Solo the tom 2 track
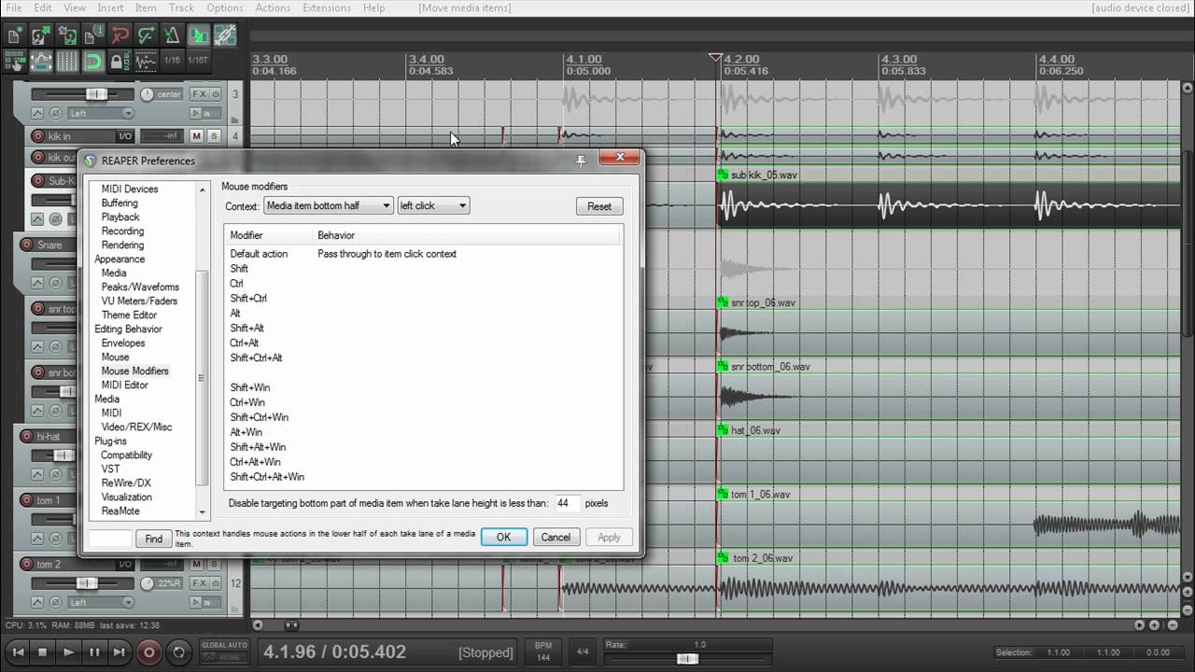The height and width of the screenshot is (672, 1195). click(214, 564)
